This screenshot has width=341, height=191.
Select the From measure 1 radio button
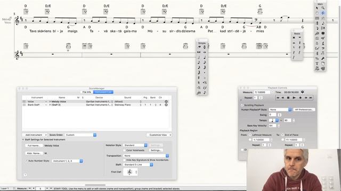[x=250, y=140]
